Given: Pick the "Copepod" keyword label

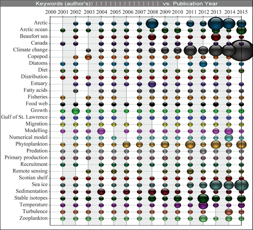Looking at the screenshot, I should click(38, 56).
